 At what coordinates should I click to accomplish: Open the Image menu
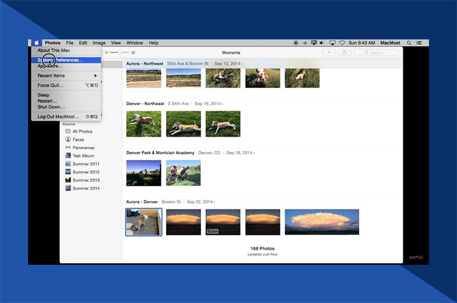pyautogui.click(x=99, y=43)
